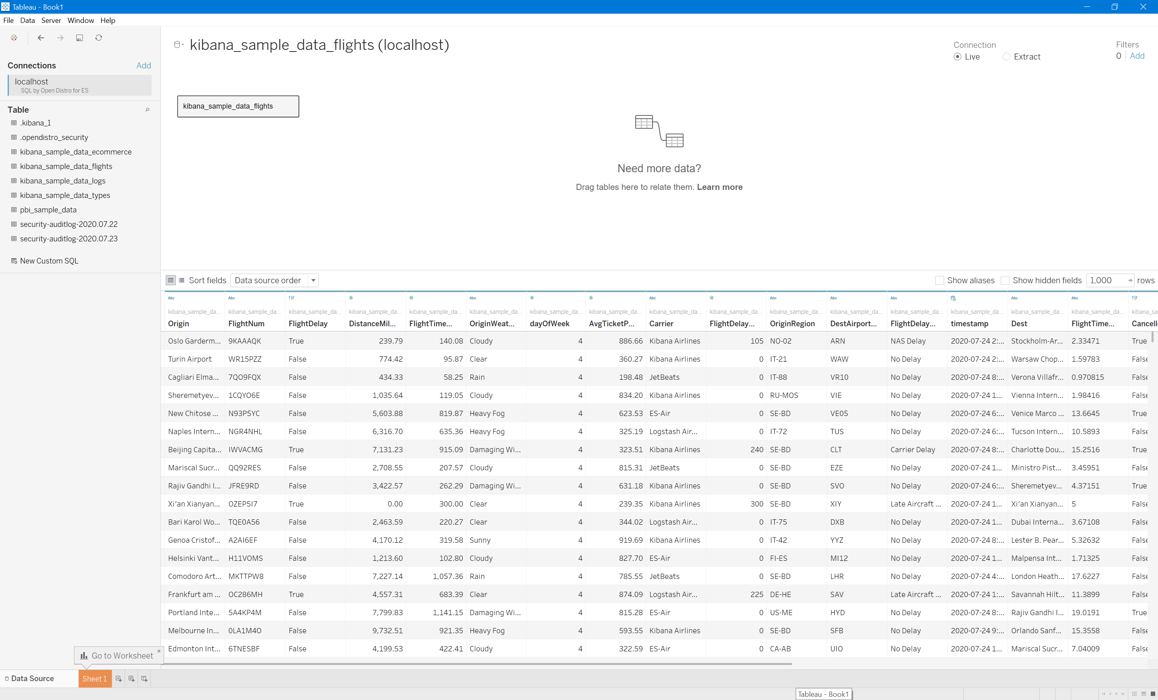
Task: Click the back arrow in the toolbar
Action: click(x=41, y=37)
